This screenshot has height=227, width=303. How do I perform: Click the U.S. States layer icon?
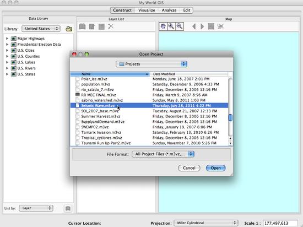(x=14, y=74)
